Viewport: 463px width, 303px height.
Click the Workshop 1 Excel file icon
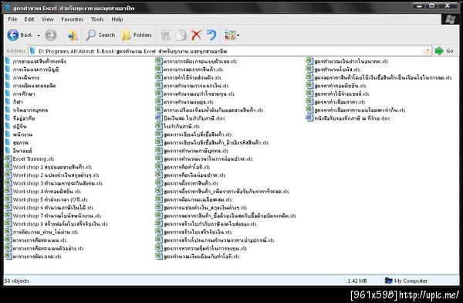(8, 167)
